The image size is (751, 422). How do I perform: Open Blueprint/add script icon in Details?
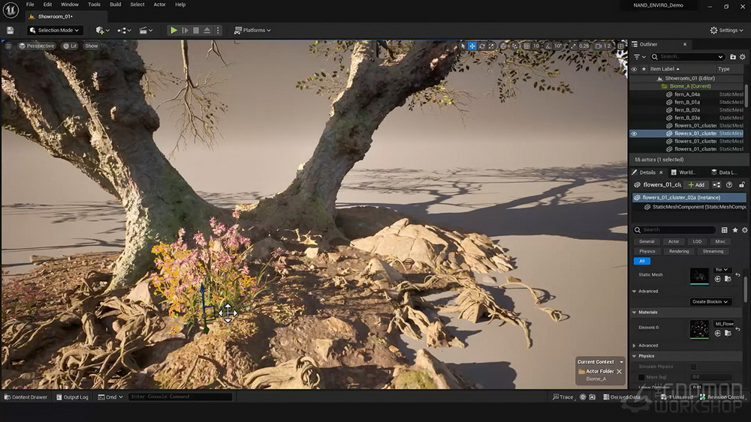[716, 185]
